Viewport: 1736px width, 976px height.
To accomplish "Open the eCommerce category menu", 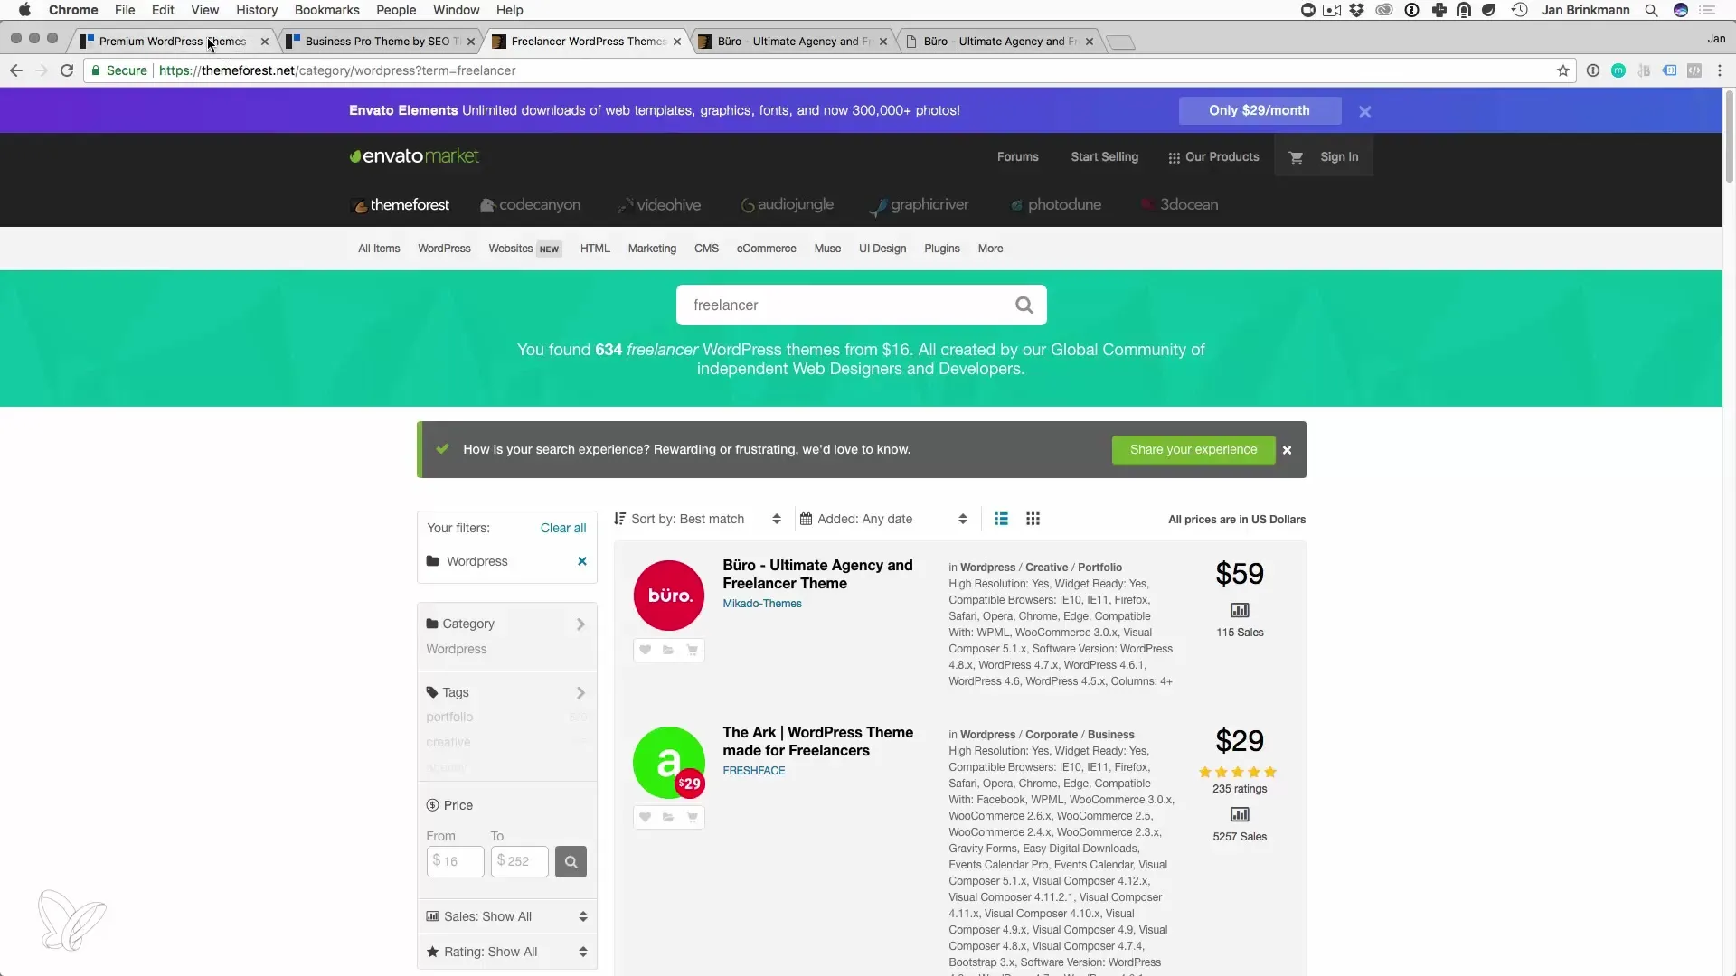I will pos(766,249).
